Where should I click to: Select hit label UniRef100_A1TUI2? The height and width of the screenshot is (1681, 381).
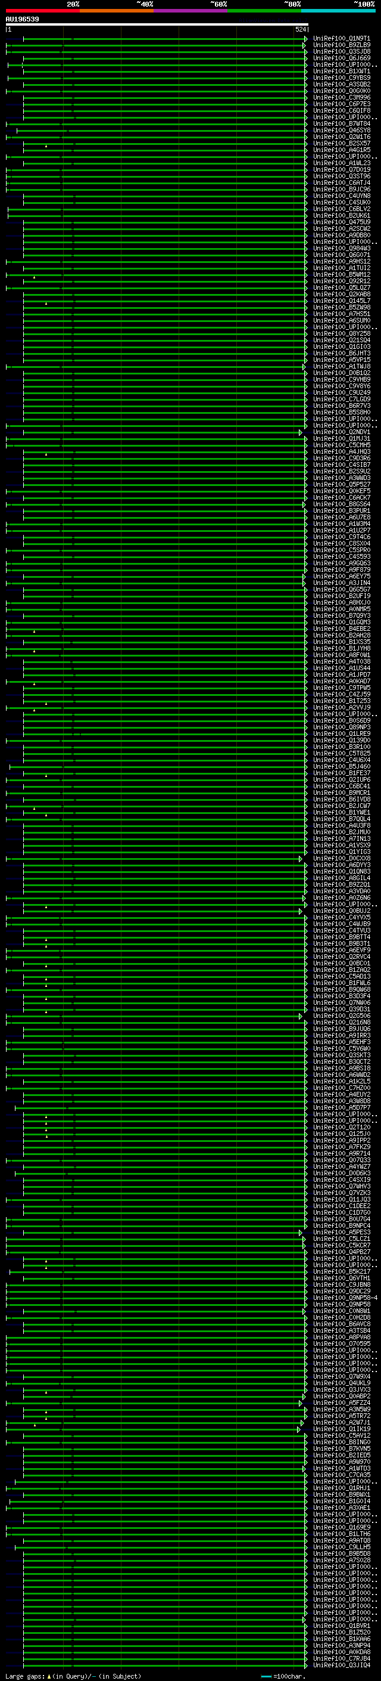[x=342, y=268]
